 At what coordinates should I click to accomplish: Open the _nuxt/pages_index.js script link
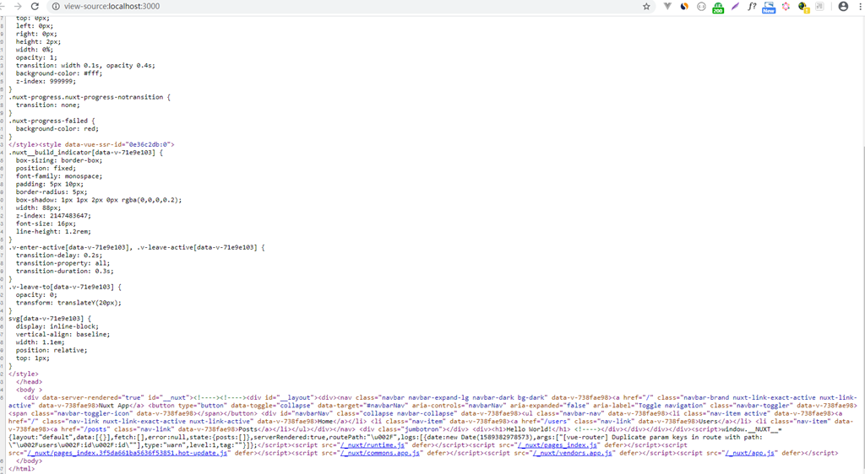(x=558, y=444)
